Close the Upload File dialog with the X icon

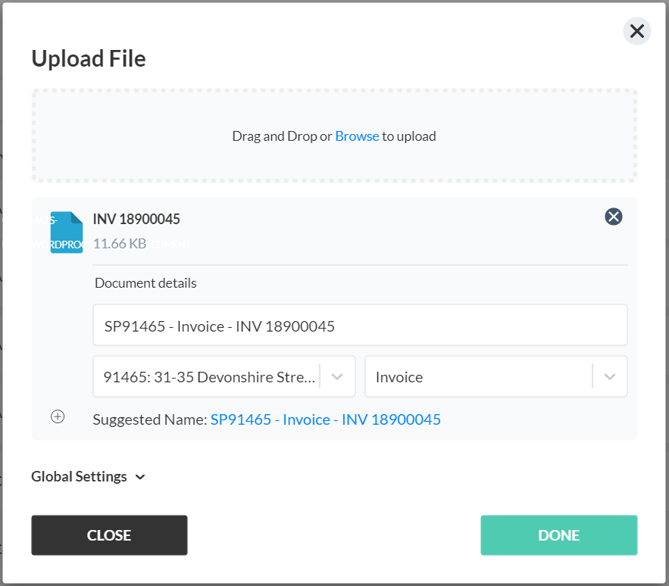tap(636, 31)
